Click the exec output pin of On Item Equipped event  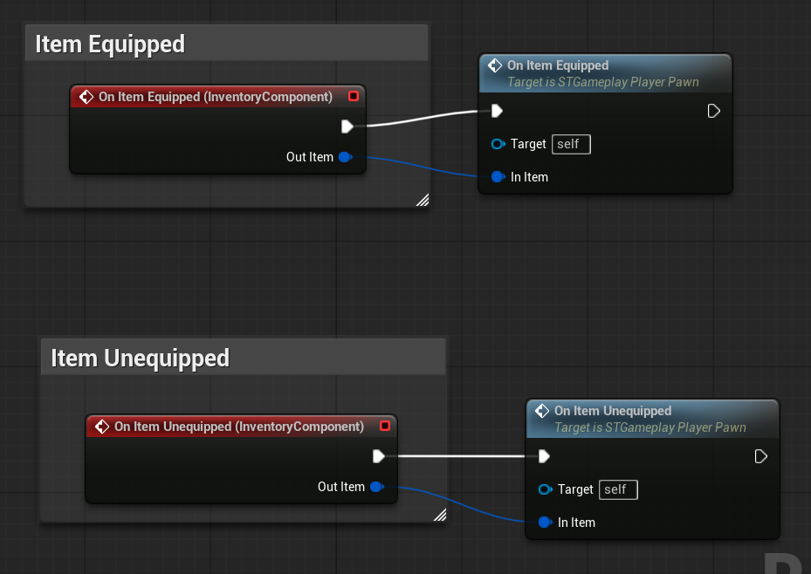pos(347,126)
